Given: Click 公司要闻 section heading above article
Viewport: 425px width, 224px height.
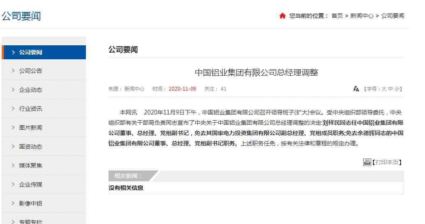Looking at the screenshot, I should click(123, 50).
